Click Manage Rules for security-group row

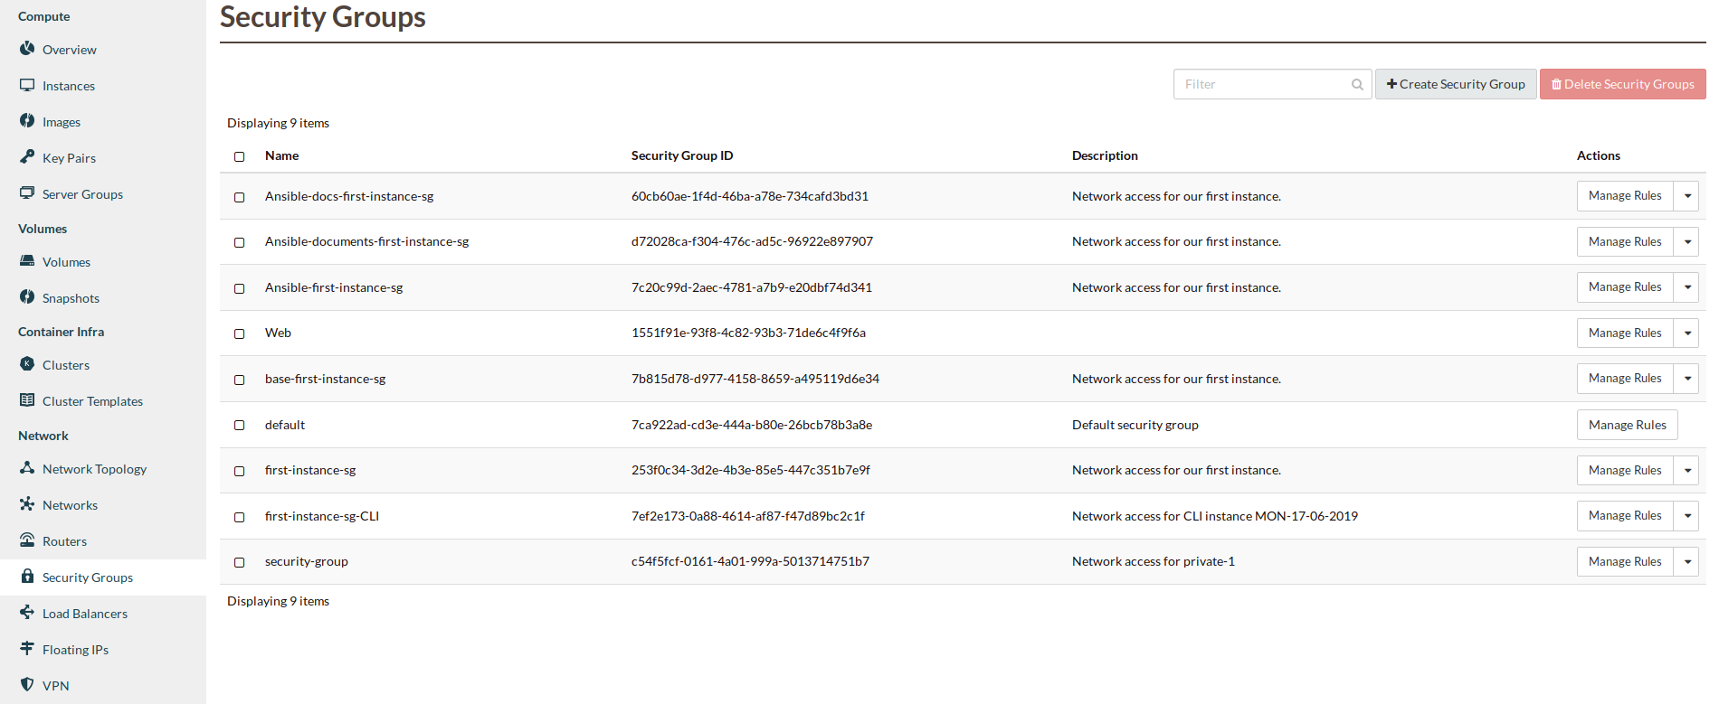pos(1625,561)
